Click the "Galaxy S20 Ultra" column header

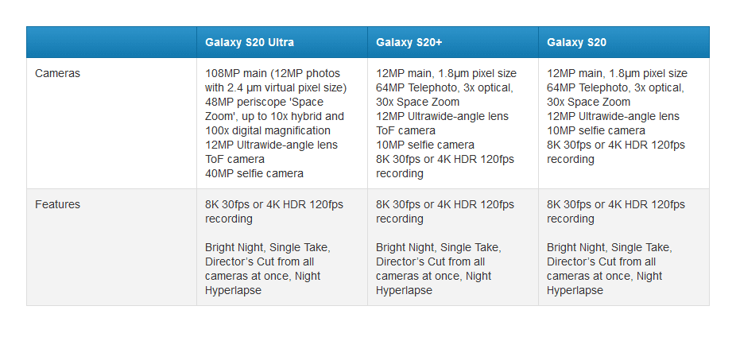coord(250,42)
